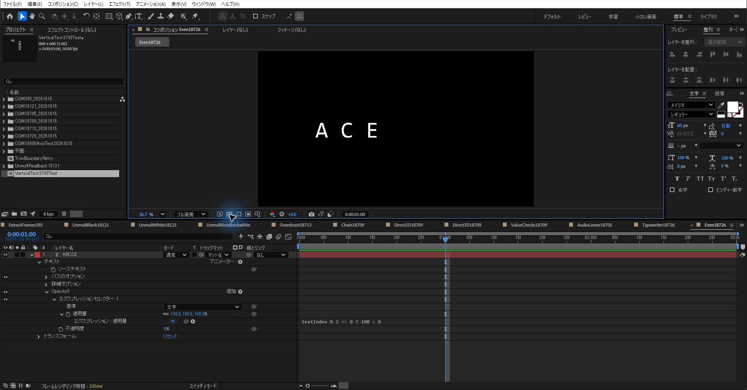Viewport: 747px width, 390px height.
Task: Select the Zoom magnifier tool
Action: tap(42, 16)
